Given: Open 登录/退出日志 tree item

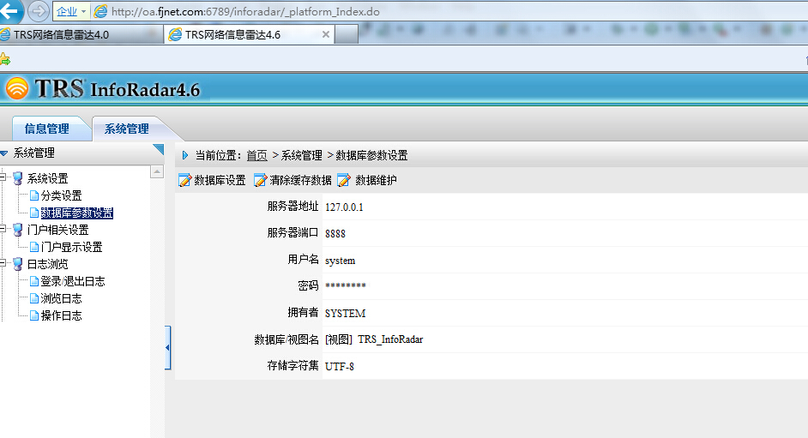Looking at the screenshot, I should coord(73,281).
